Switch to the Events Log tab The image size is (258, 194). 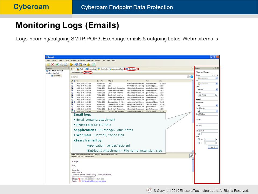coord(91,69)
